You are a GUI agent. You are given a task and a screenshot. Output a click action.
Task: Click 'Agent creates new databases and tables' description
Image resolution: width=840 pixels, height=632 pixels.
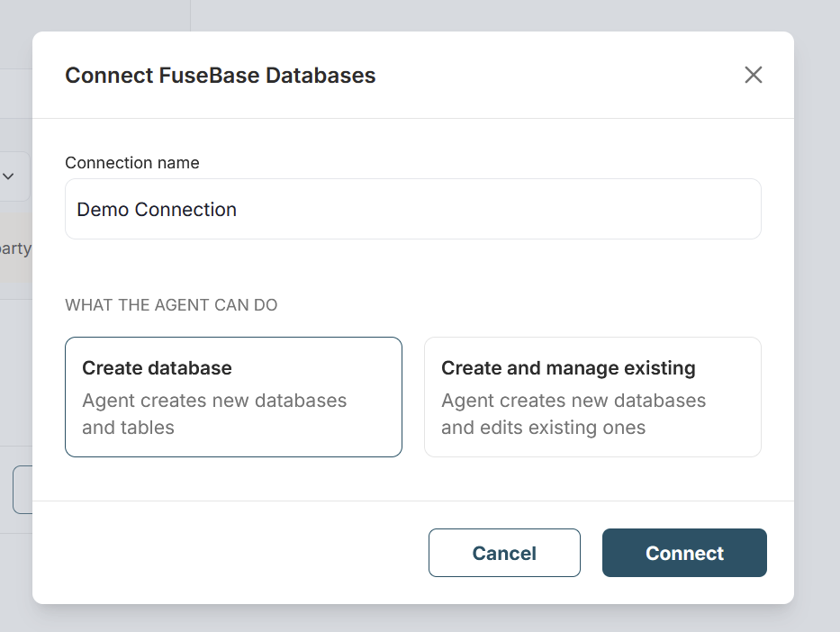pyautogui.click(x=214, y=414)
